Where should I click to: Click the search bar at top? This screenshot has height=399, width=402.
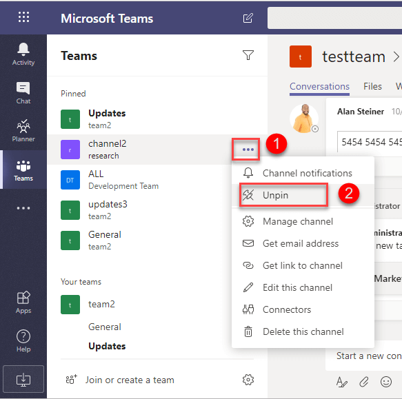click(x=334, y=18)
